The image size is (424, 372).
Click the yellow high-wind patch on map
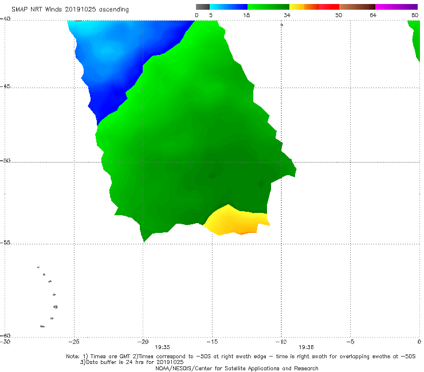click(x=235, y=221)
